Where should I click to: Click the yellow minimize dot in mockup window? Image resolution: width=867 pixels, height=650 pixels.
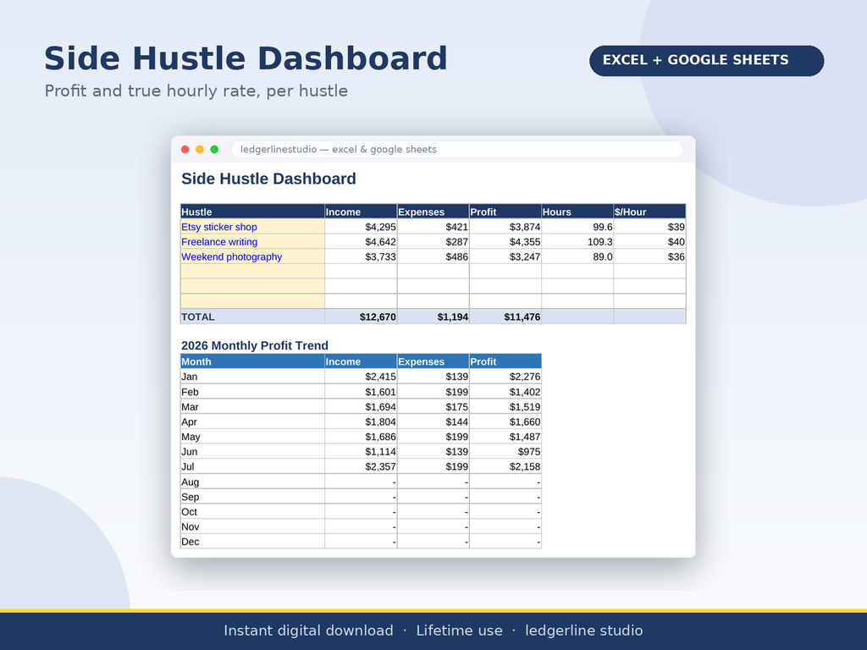pyautogui.click(x=200, y=149)
